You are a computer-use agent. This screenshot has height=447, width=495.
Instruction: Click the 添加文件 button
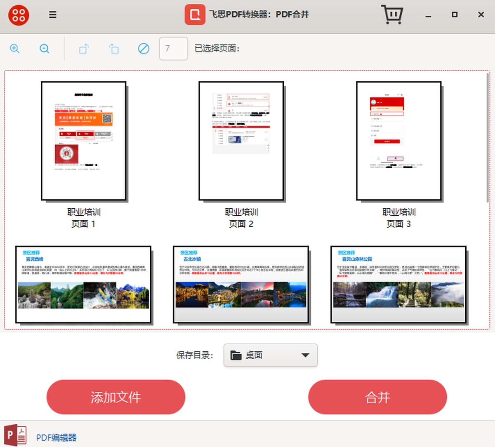pyautogui.click(x=115, y=397)
